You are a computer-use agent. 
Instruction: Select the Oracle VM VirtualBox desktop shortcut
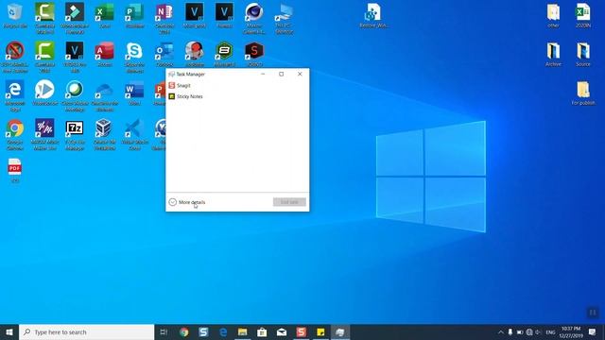click(x=105, y=134)
